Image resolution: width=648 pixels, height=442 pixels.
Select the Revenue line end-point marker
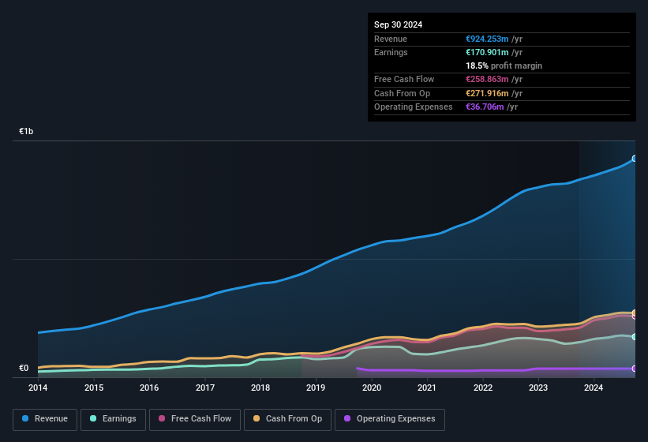click(x=635, y=159)
